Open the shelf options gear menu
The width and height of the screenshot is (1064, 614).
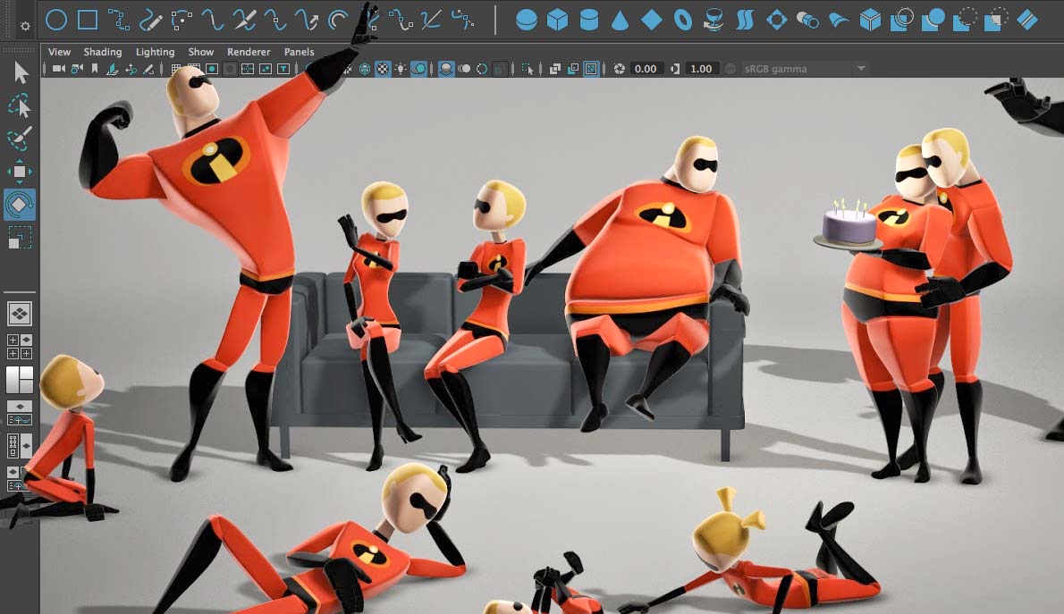tap(25, 26)
